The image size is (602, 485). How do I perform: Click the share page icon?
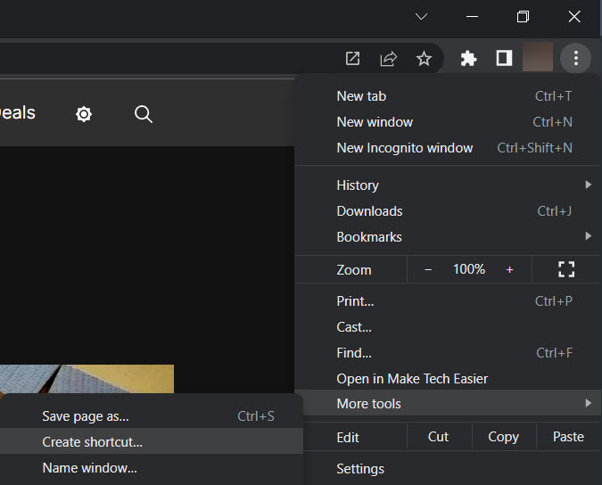click(x=388, y=59)
